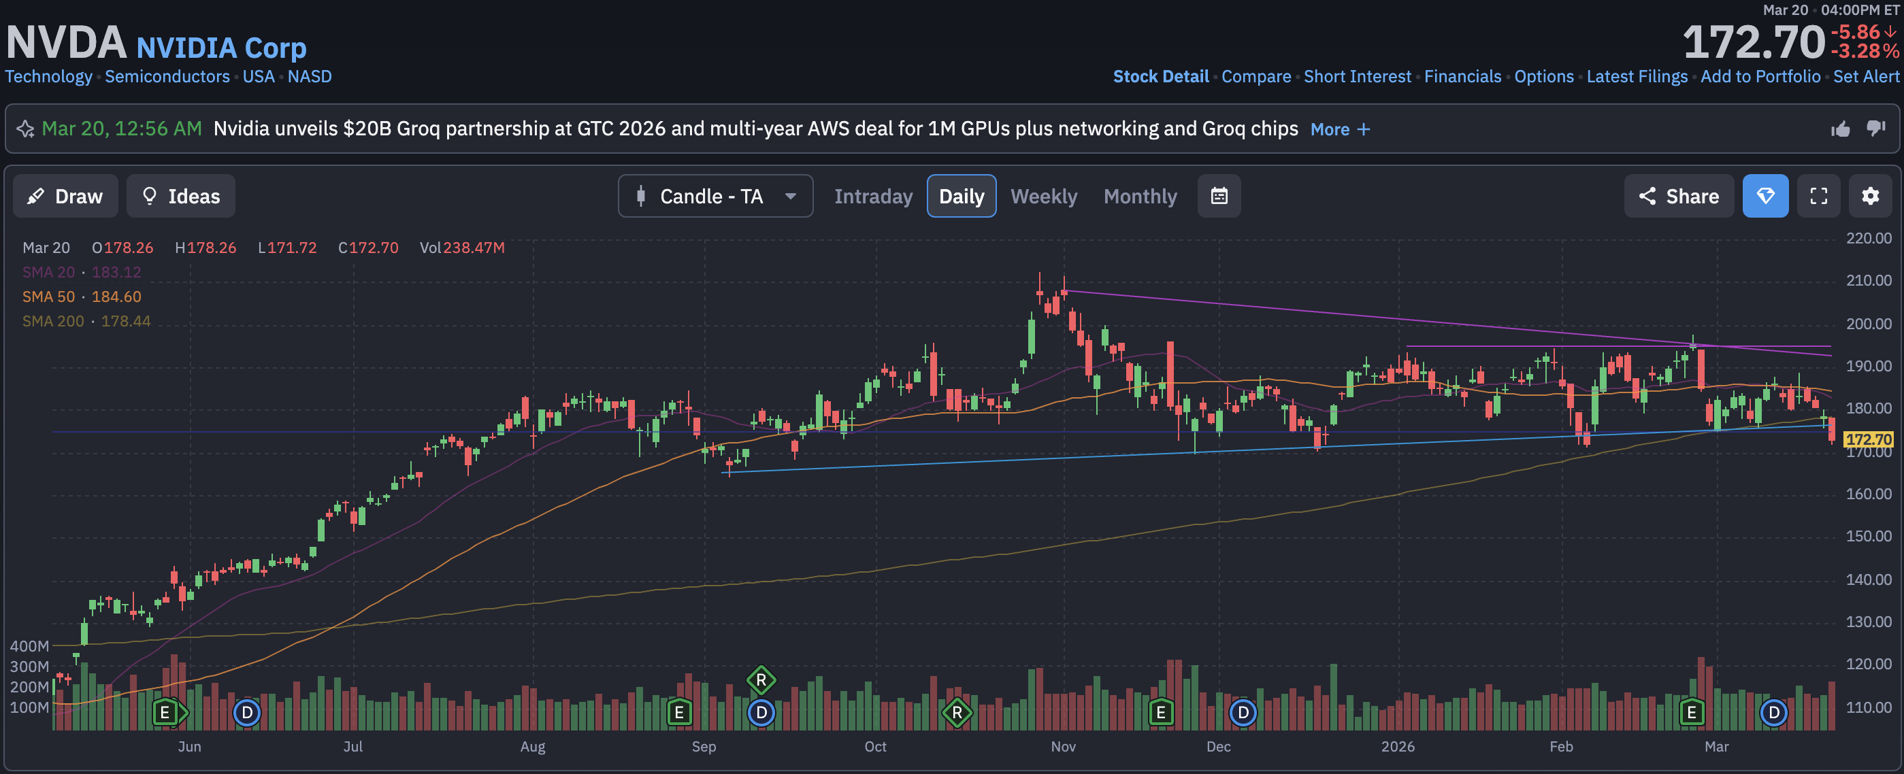1904x774 pixels.
Task: Open chart settings gear icon
Action: 1870,196
